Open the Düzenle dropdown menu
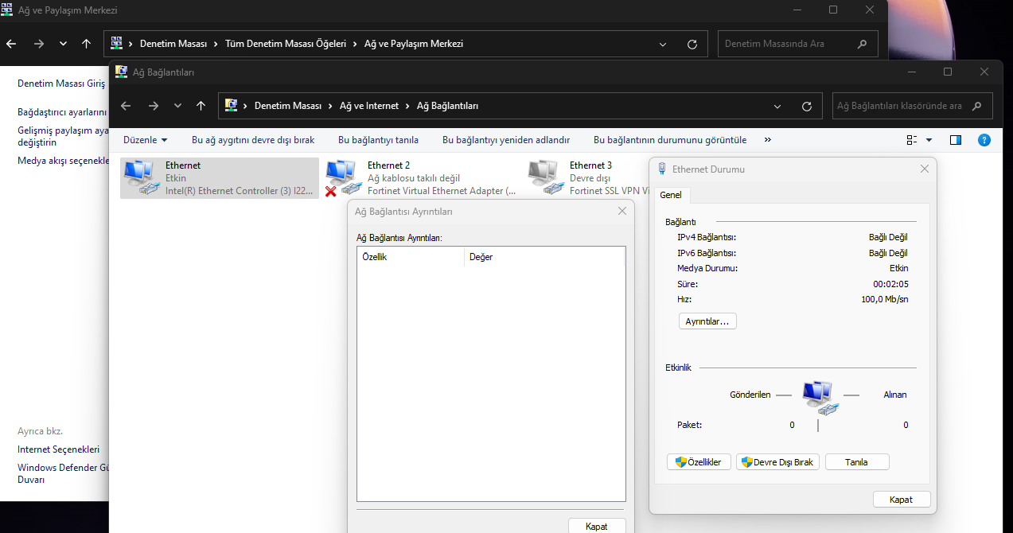The width and height of the screenshot is (1013, 533). coord(146,140)
